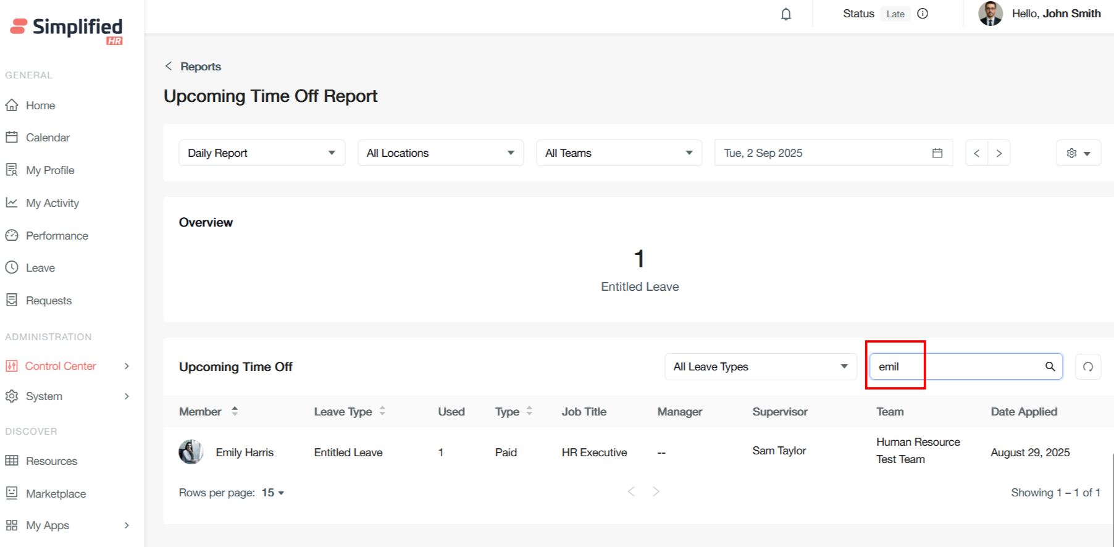Screen dimensions: 1114x547
Task: Select Performance in the sidebar
Action: coord(57,236)
